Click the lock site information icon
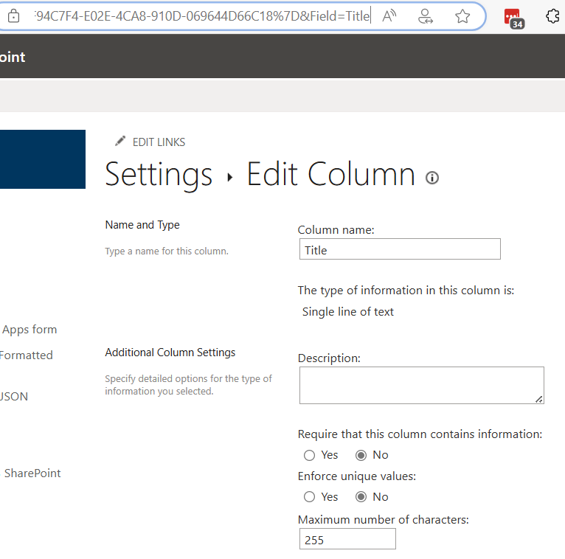The height and width of the screenshot is (559, 565). 13,16
